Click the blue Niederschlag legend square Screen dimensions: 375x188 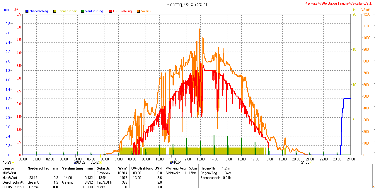[x=27, y=11]
